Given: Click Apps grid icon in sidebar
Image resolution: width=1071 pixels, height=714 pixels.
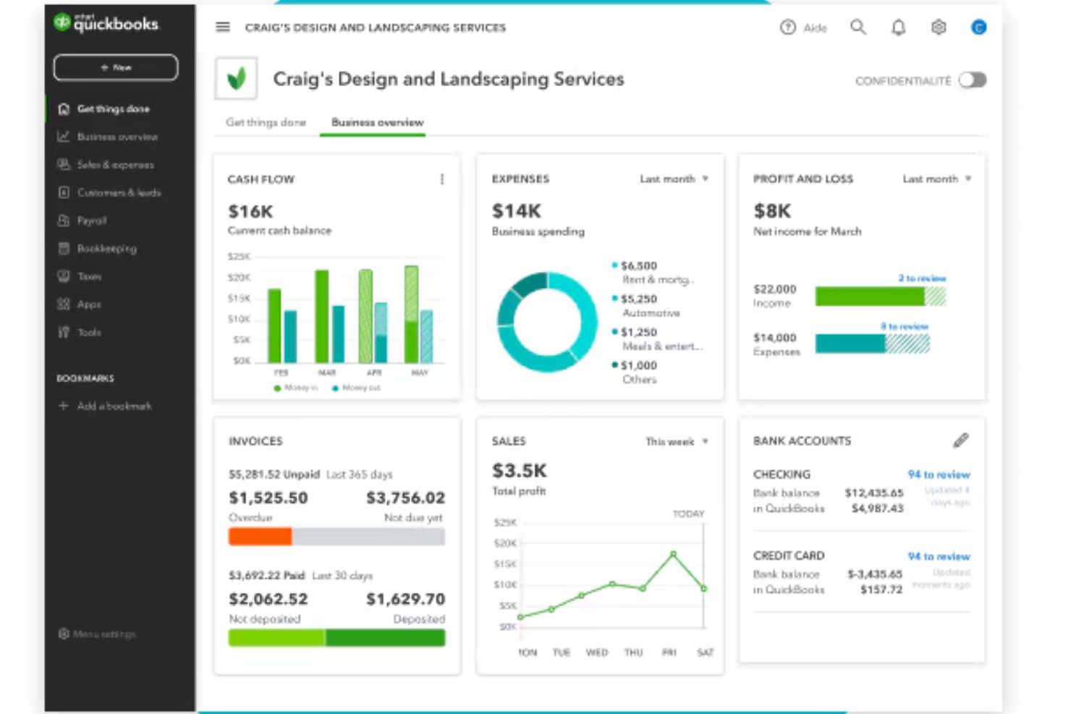Looking at the screenshot, I should pyautogui.click(x=64, y=304).
